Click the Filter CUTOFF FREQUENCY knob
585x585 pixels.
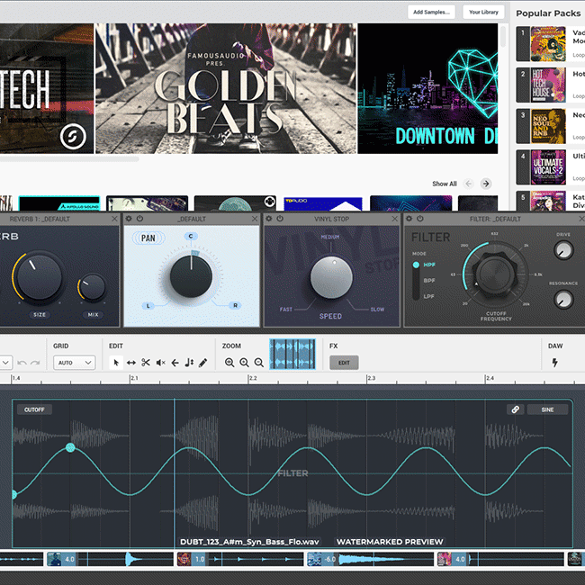(495, 274)
